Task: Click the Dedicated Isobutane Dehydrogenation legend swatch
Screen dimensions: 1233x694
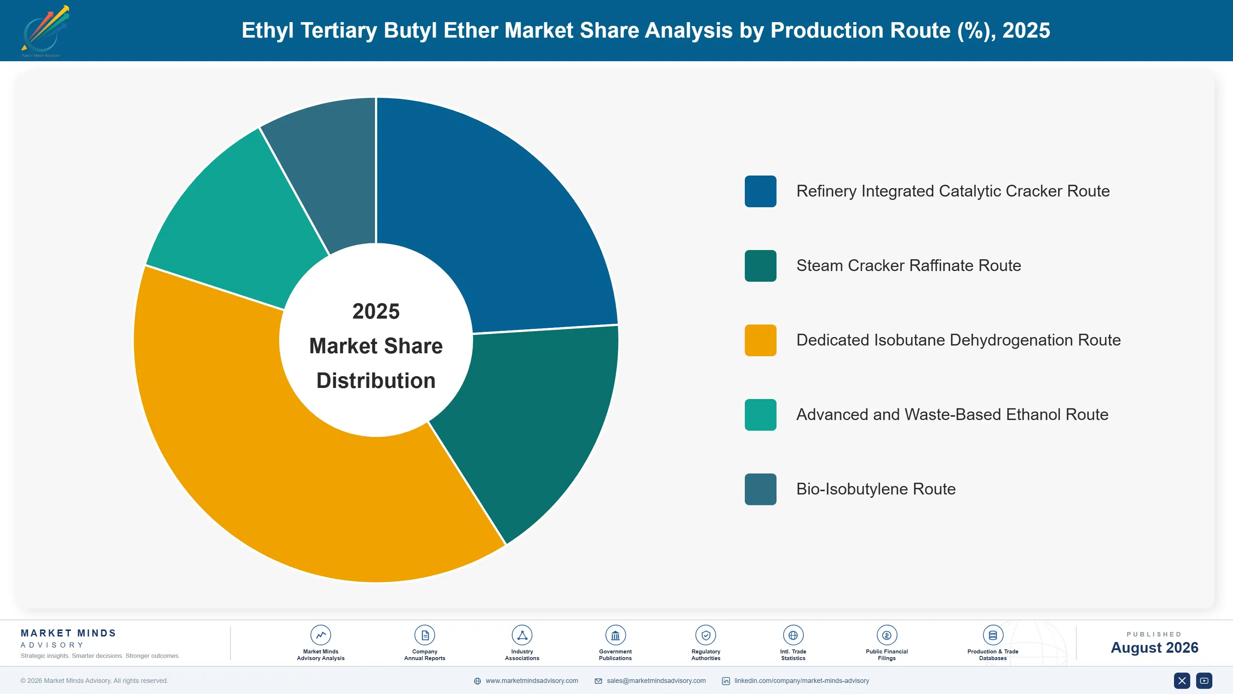Action: 760,340
